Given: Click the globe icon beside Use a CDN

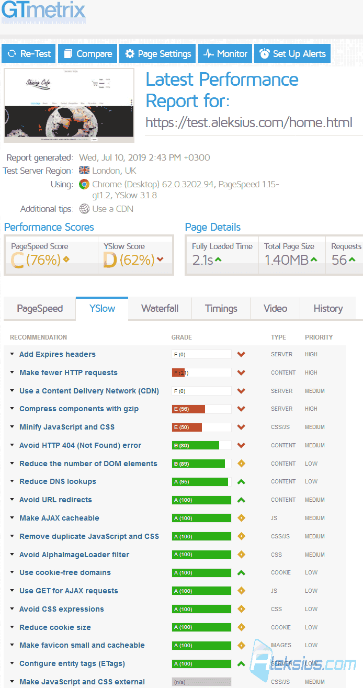Looking at the screenshot, I should [84, 209].
